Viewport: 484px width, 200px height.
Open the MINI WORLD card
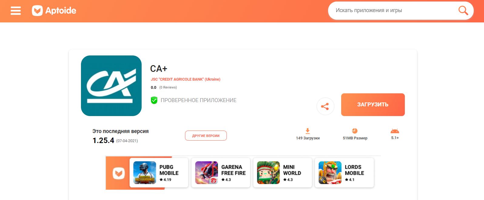click(283, 173)
